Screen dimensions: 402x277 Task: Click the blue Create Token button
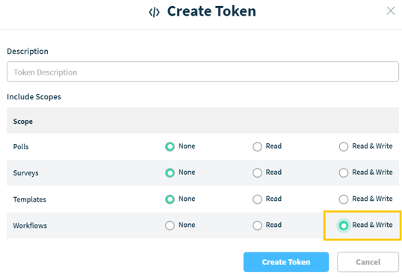[x=286, y=262]
